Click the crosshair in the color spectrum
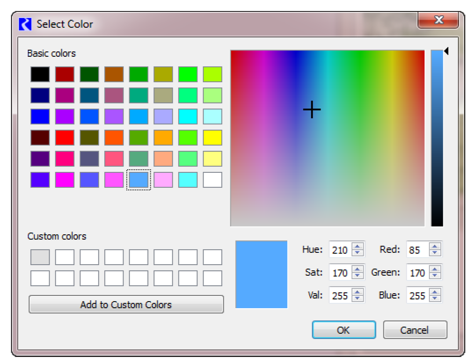 coord(312,109)
